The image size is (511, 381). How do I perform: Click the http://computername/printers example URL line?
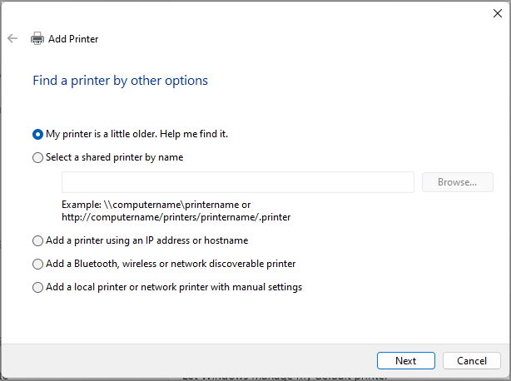[176, 217]
